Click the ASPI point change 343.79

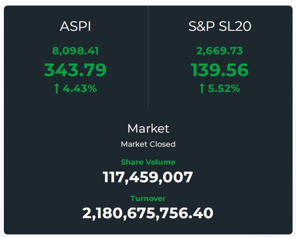(75, 70)
